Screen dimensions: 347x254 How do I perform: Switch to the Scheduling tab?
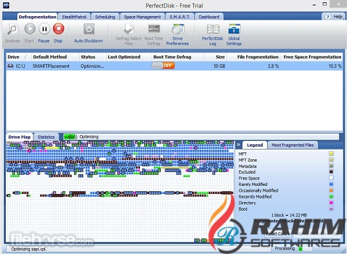105,17
